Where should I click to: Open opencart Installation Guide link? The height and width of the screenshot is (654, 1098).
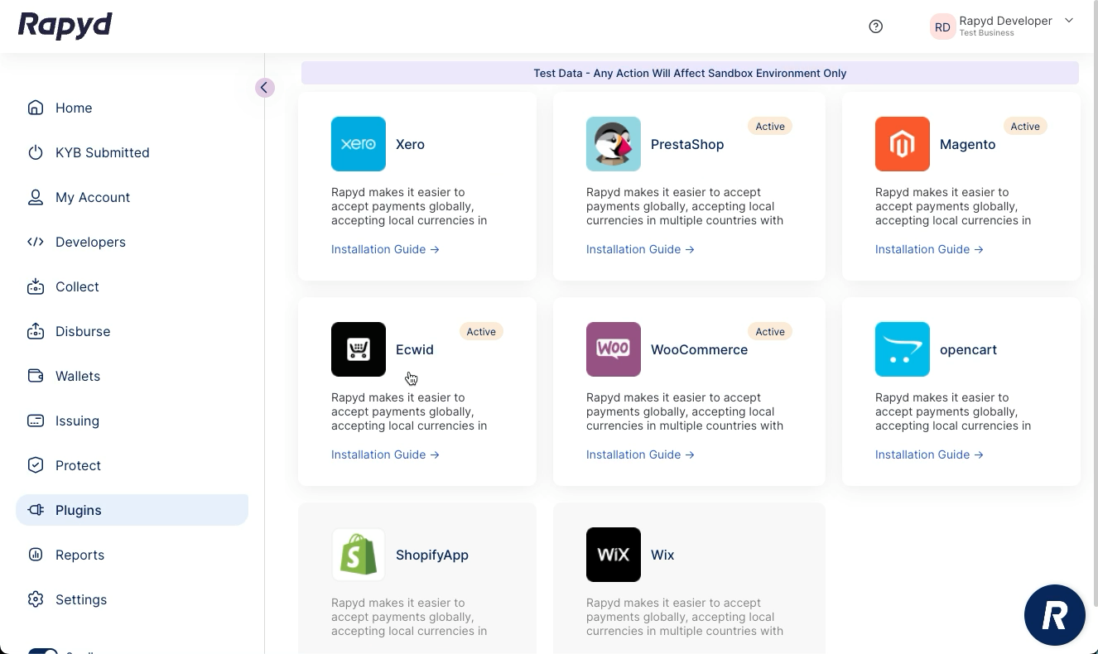click(x=929, y=454)
